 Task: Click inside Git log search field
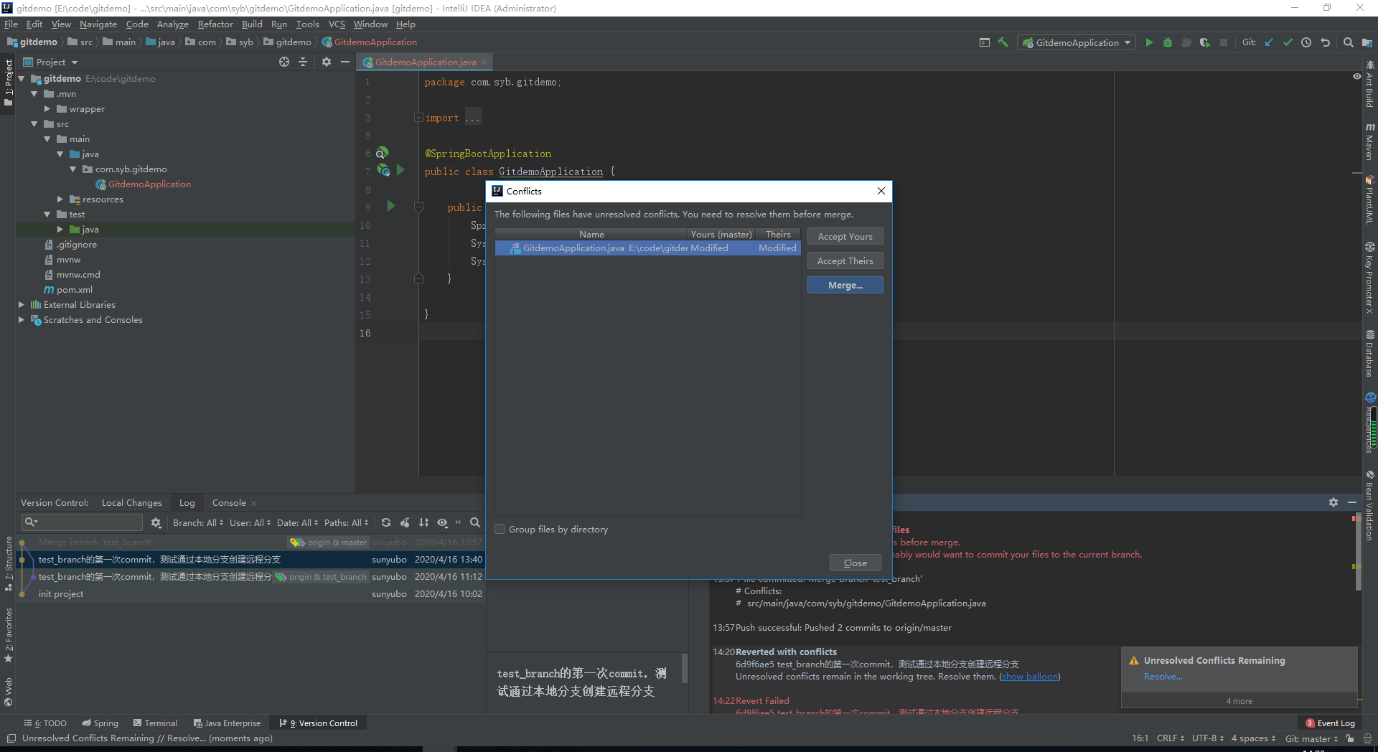point(81,522)
